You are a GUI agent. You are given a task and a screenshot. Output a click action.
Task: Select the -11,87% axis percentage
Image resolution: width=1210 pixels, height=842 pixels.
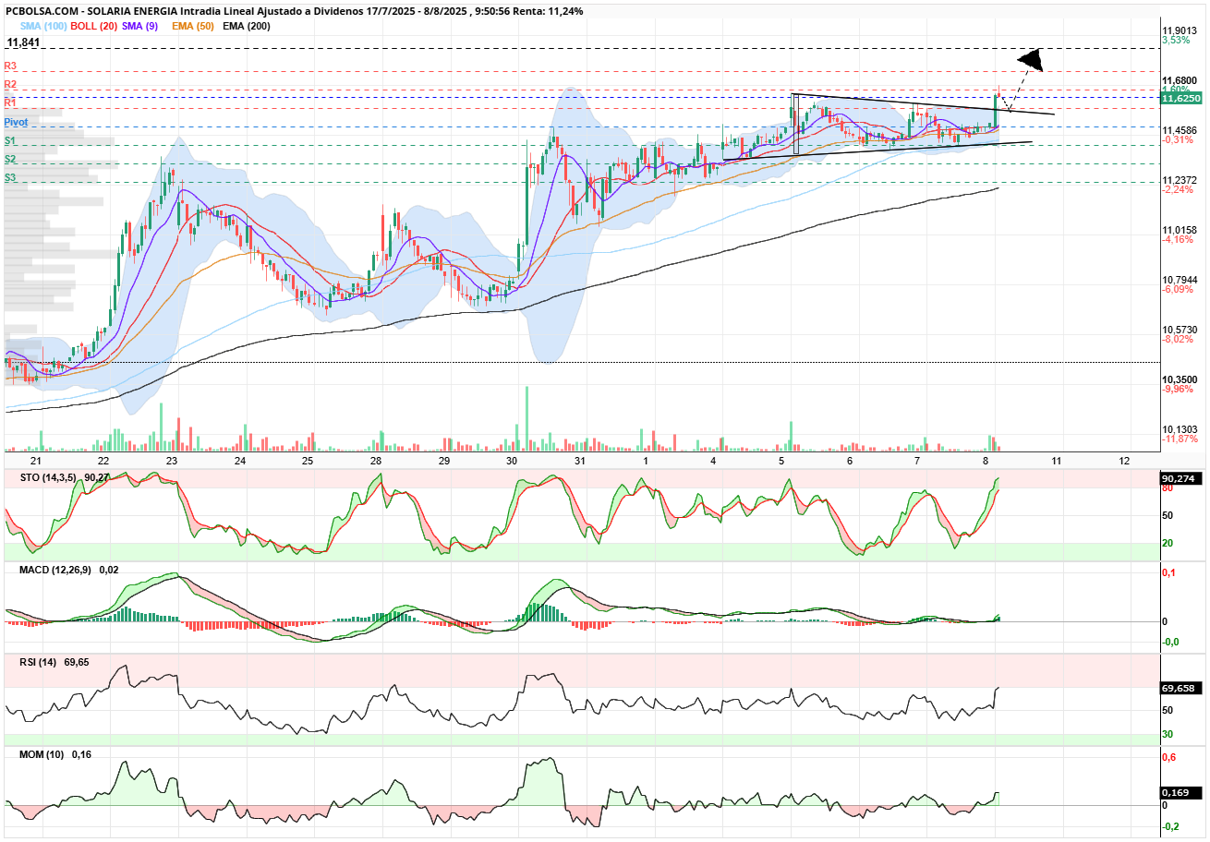pos(1179,439)
